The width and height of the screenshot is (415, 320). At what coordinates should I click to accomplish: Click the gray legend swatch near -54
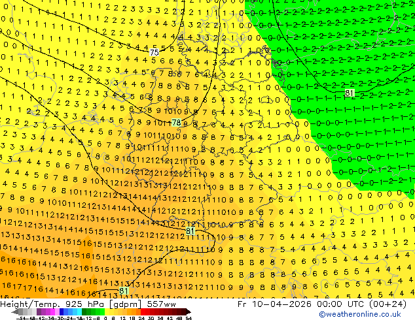pos(21,312)
